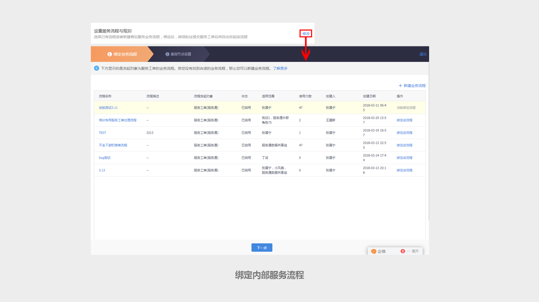
Task: Click 新建业务流程 to create a new flow
Action: 412,86
